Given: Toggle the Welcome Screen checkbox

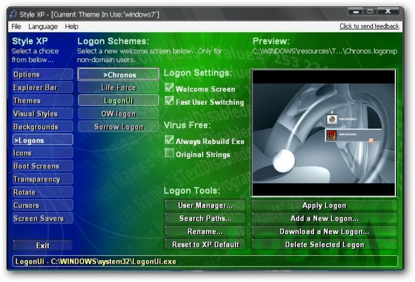Looking at the screenshot, I should pos(169,88).
